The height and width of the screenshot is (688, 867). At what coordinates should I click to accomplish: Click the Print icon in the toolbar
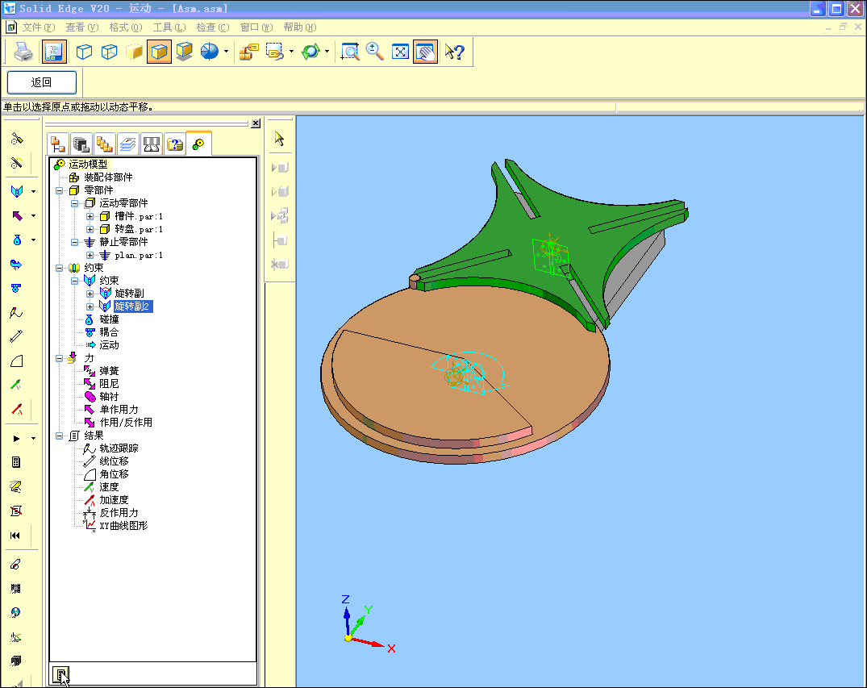23,52
